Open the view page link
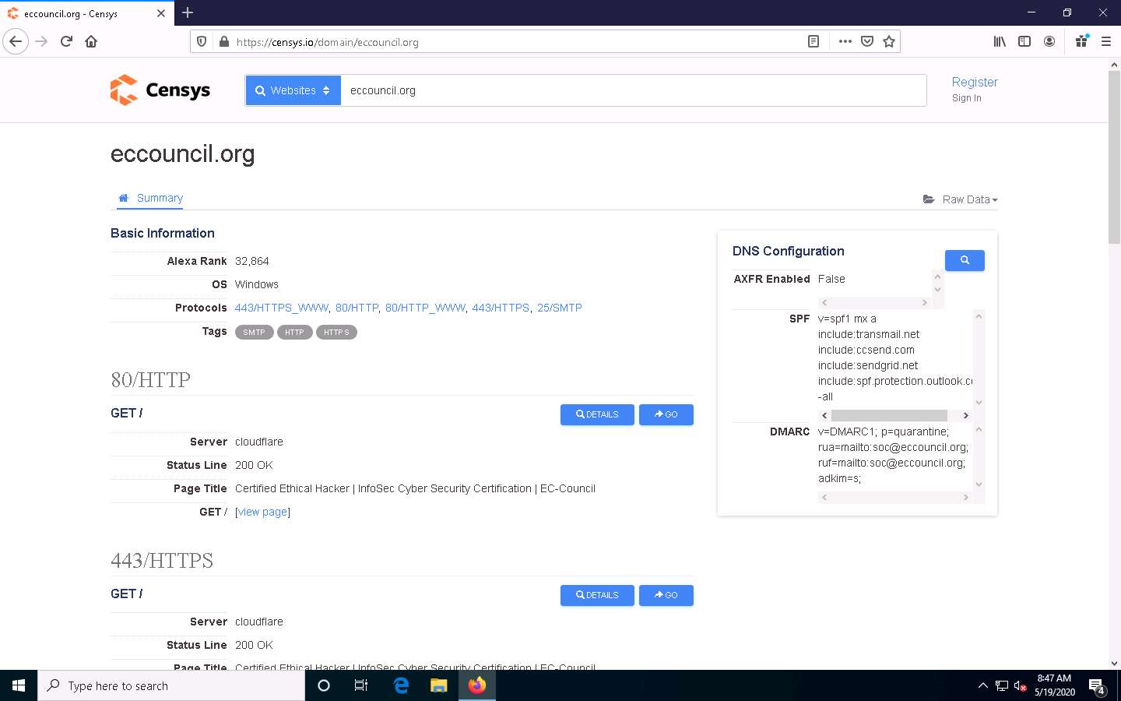 pos(262,512)
